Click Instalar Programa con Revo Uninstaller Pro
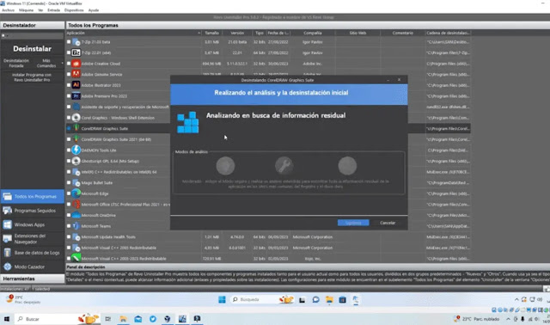Image resolution: width=550 pixels, height=325 pixels. tap(32, 77)
